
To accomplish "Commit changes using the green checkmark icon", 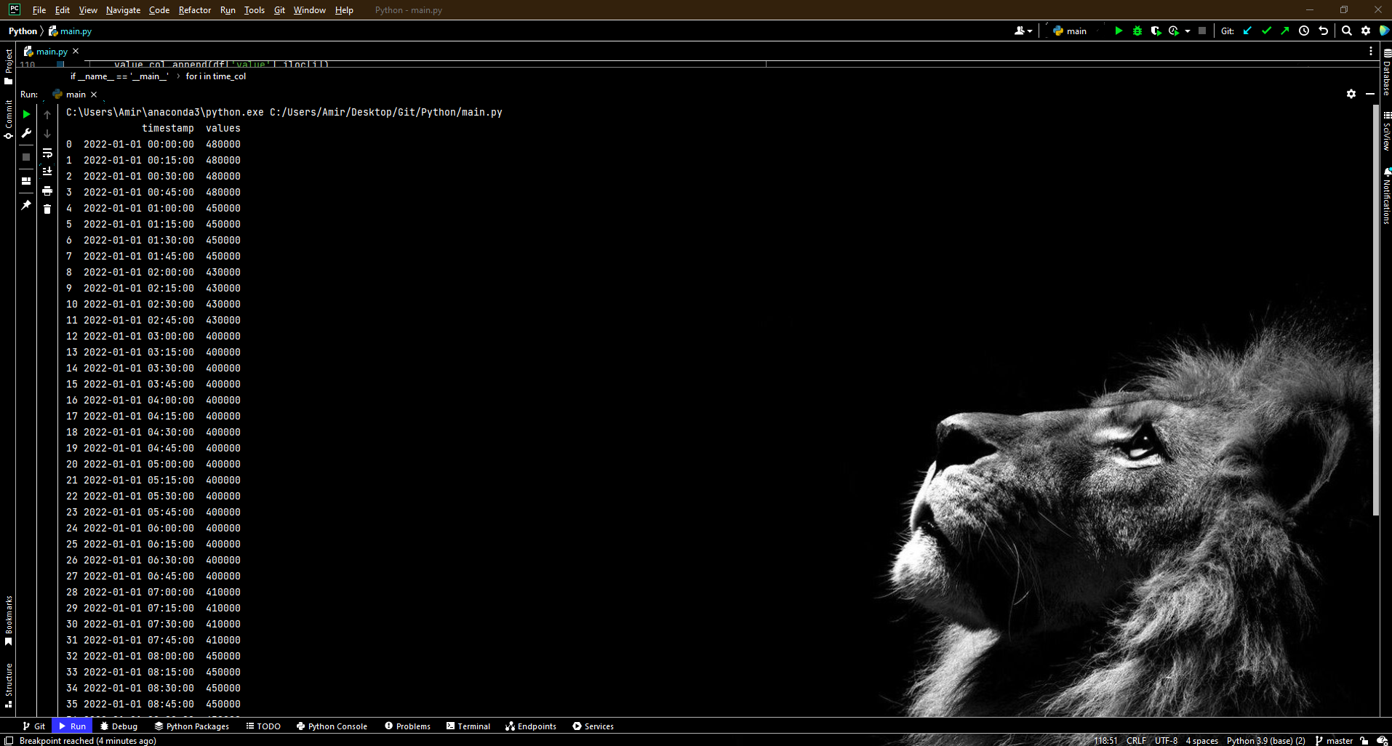I will point(1266,31).
